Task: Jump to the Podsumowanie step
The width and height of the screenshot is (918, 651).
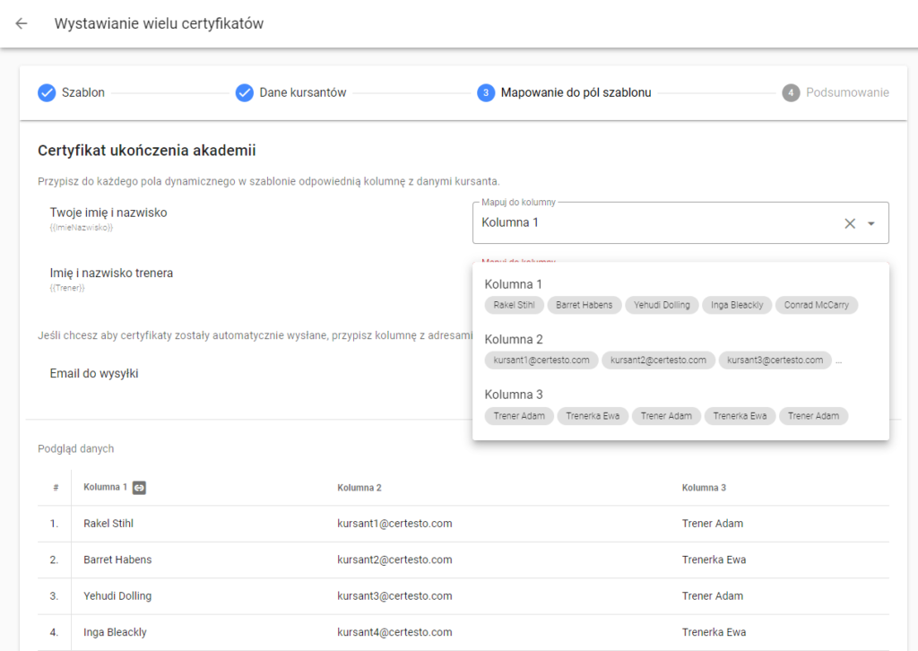Action: coord(836,92)
